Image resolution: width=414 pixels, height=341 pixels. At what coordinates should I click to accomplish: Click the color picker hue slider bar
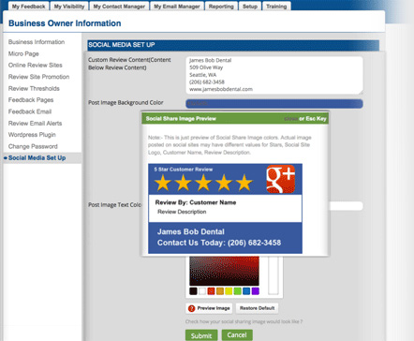[x=274, y=275]
